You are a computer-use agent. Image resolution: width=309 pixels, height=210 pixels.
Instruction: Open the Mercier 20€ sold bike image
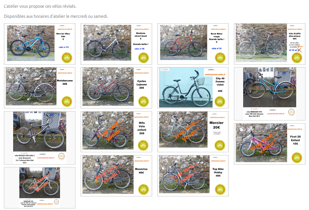tap(193, 131)
